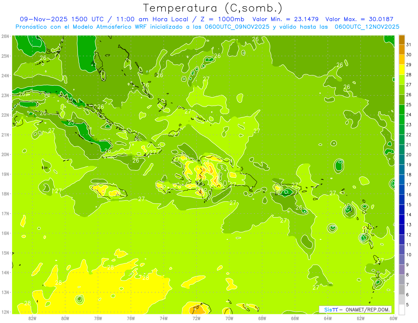Click the "30" color scale label
418x323 pixels.
[x=409, y=55]
